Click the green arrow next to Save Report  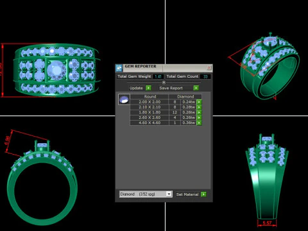[196, 88]
